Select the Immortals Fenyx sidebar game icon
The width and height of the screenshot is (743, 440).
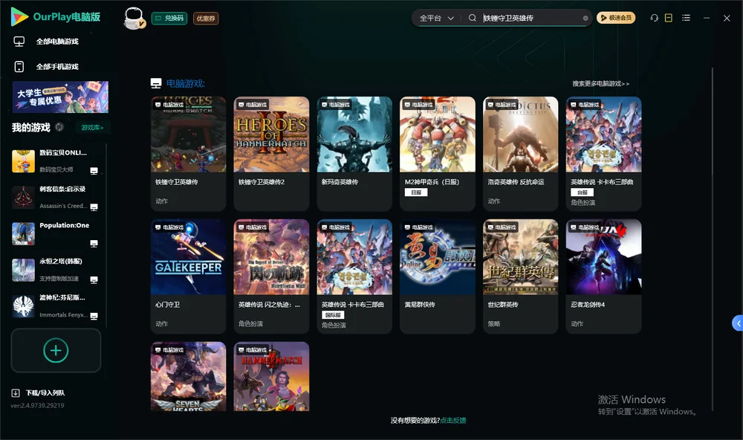(23, 306)
